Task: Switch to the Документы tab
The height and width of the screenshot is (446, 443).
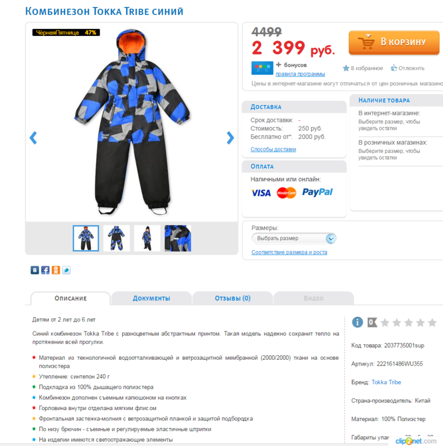Action: 151,298
